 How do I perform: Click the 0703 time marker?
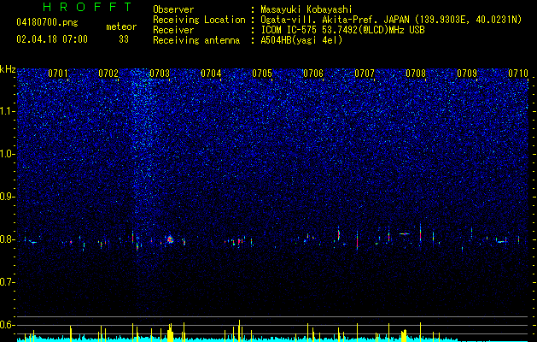tap(160, 74)
